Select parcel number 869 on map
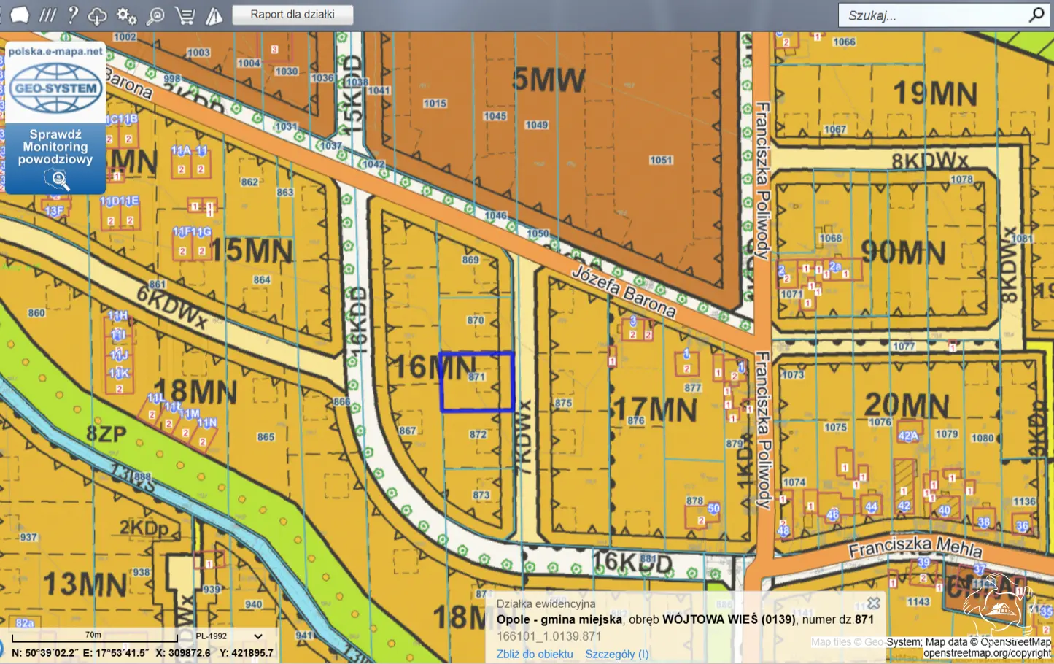Image resolution: width=1054 pixels, height=664 pixels. click(x=470, y=260)
